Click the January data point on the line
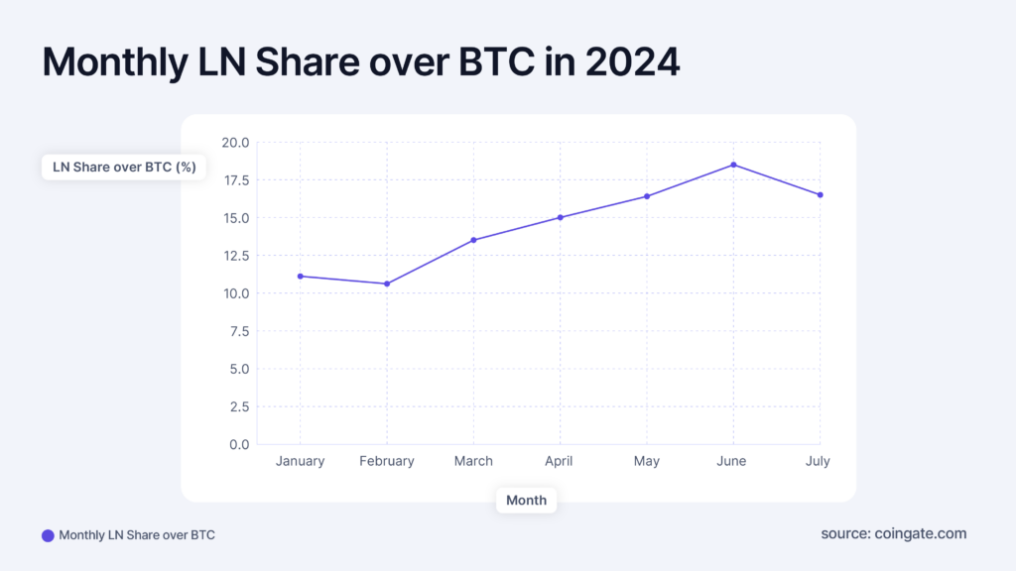This screenshot has width=1016, height=571. [x=300, y=277]
